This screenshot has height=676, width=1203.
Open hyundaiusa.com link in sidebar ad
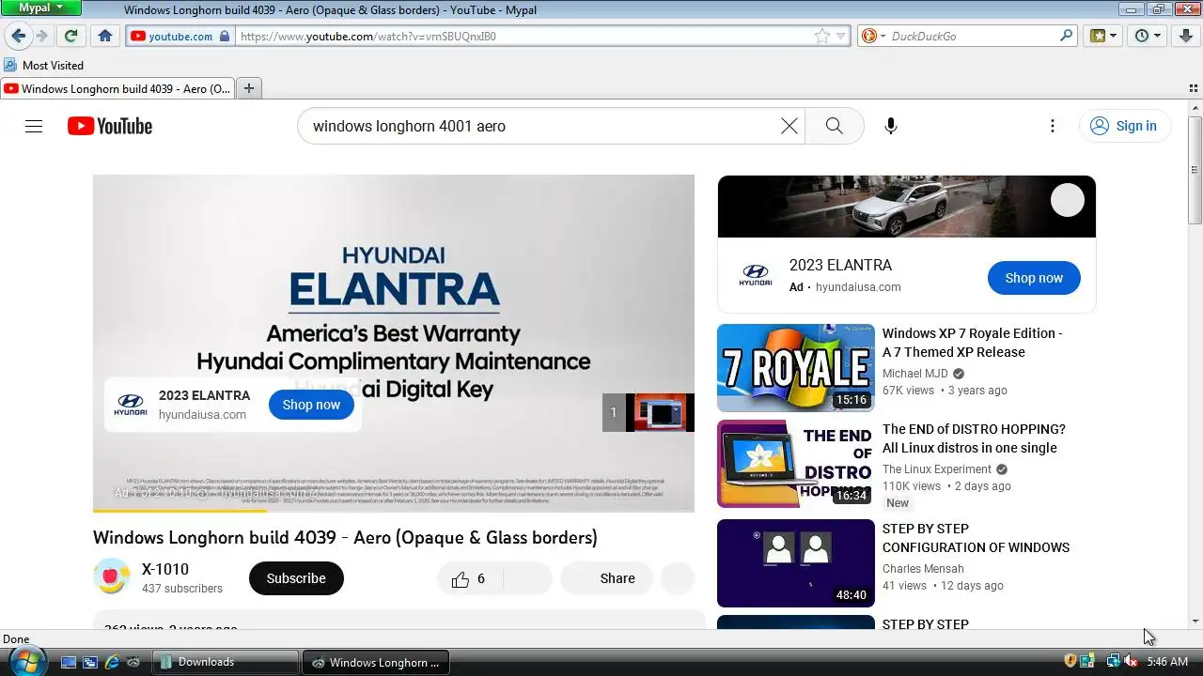click(858, 287)
